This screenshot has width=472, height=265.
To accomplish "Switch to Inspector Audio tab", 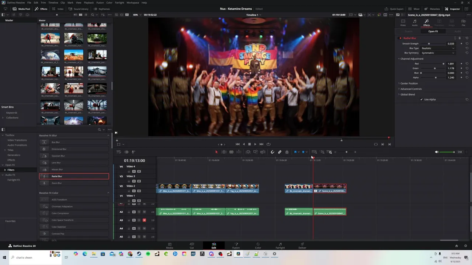I will [x=415, y=23].
